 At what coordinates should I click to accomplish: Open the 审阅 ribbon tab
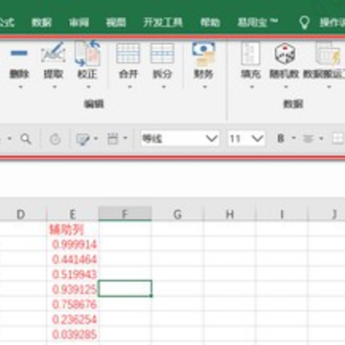[x=79, y=23]
